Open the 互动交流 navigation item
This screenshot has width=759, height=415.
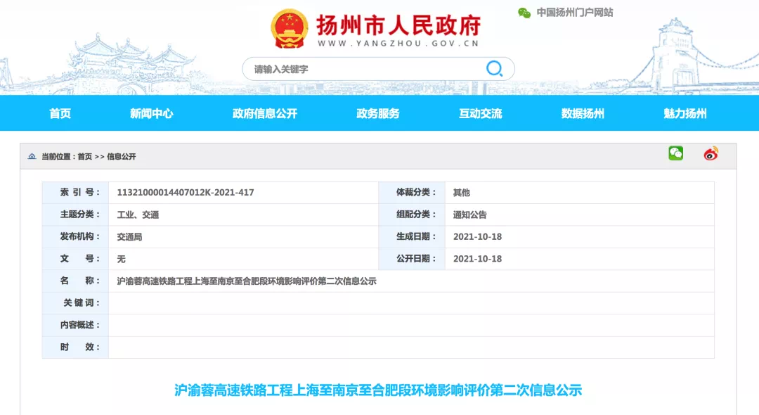click(480, 113)
